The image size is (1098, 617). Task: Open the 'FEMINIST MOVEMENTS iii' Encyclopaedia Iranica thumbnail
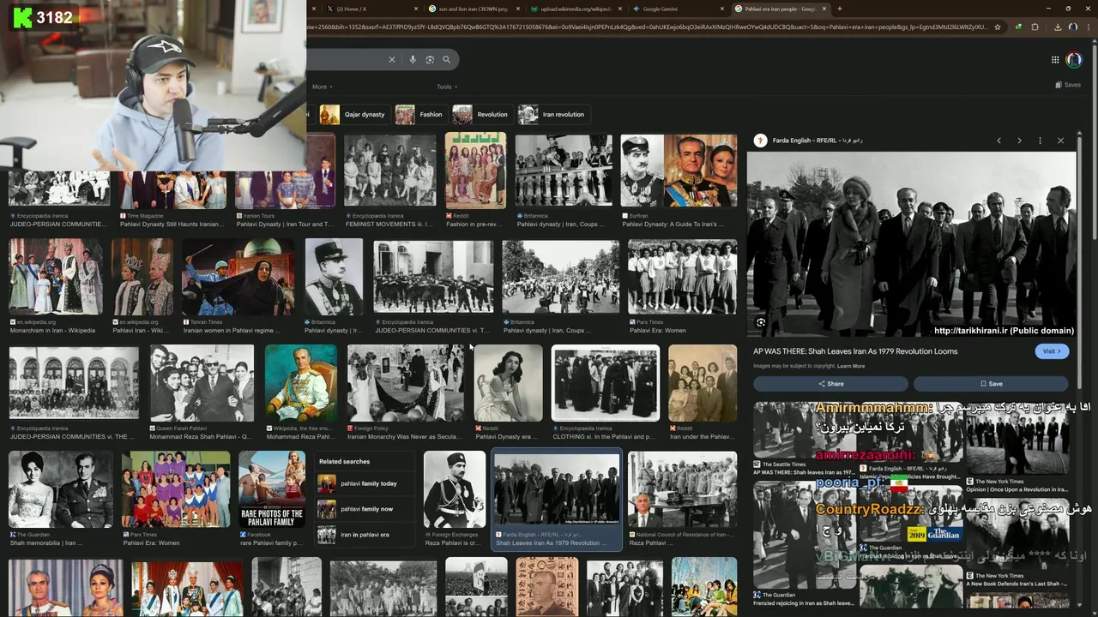tap(390, 171)
